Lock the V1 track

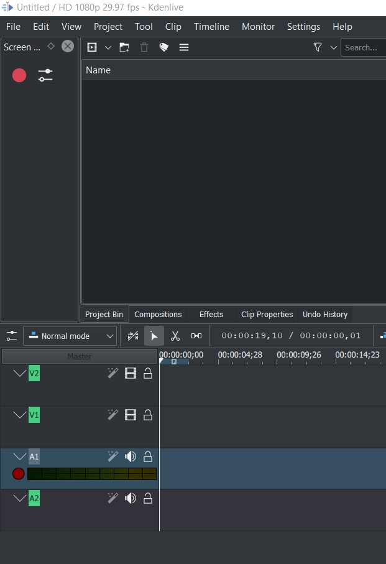coord(148,415)
